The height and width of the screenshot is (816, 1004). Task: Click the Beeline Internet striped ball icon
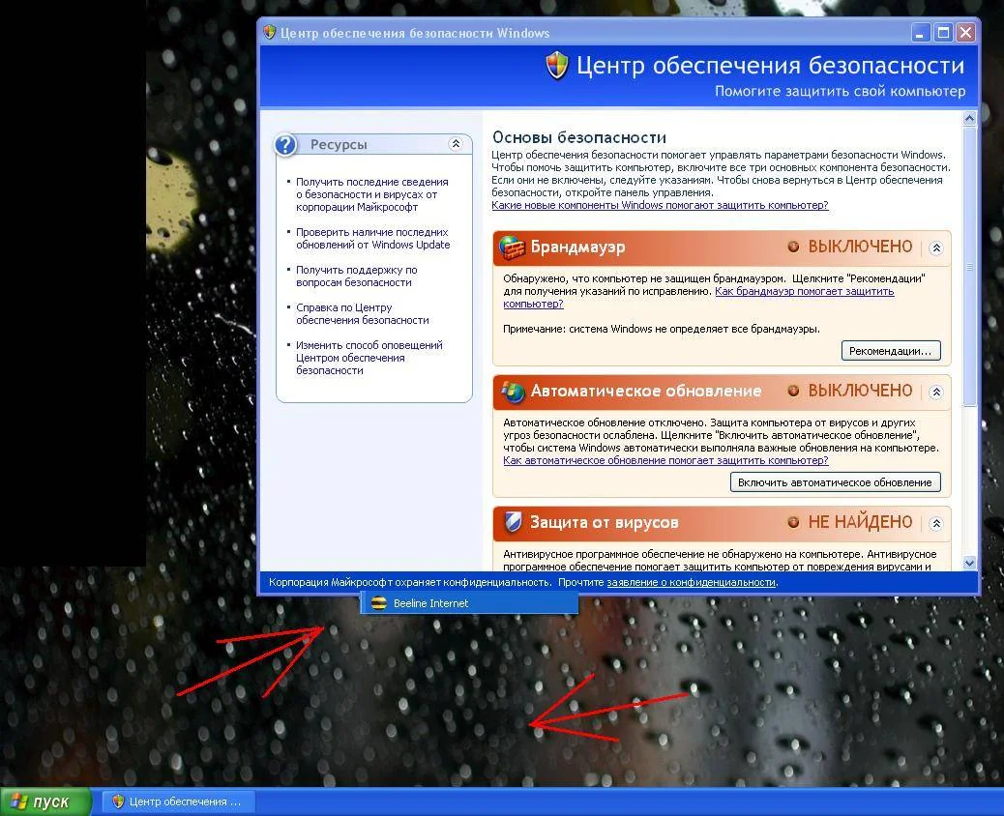pyautogui.click(x=379, y=603)
